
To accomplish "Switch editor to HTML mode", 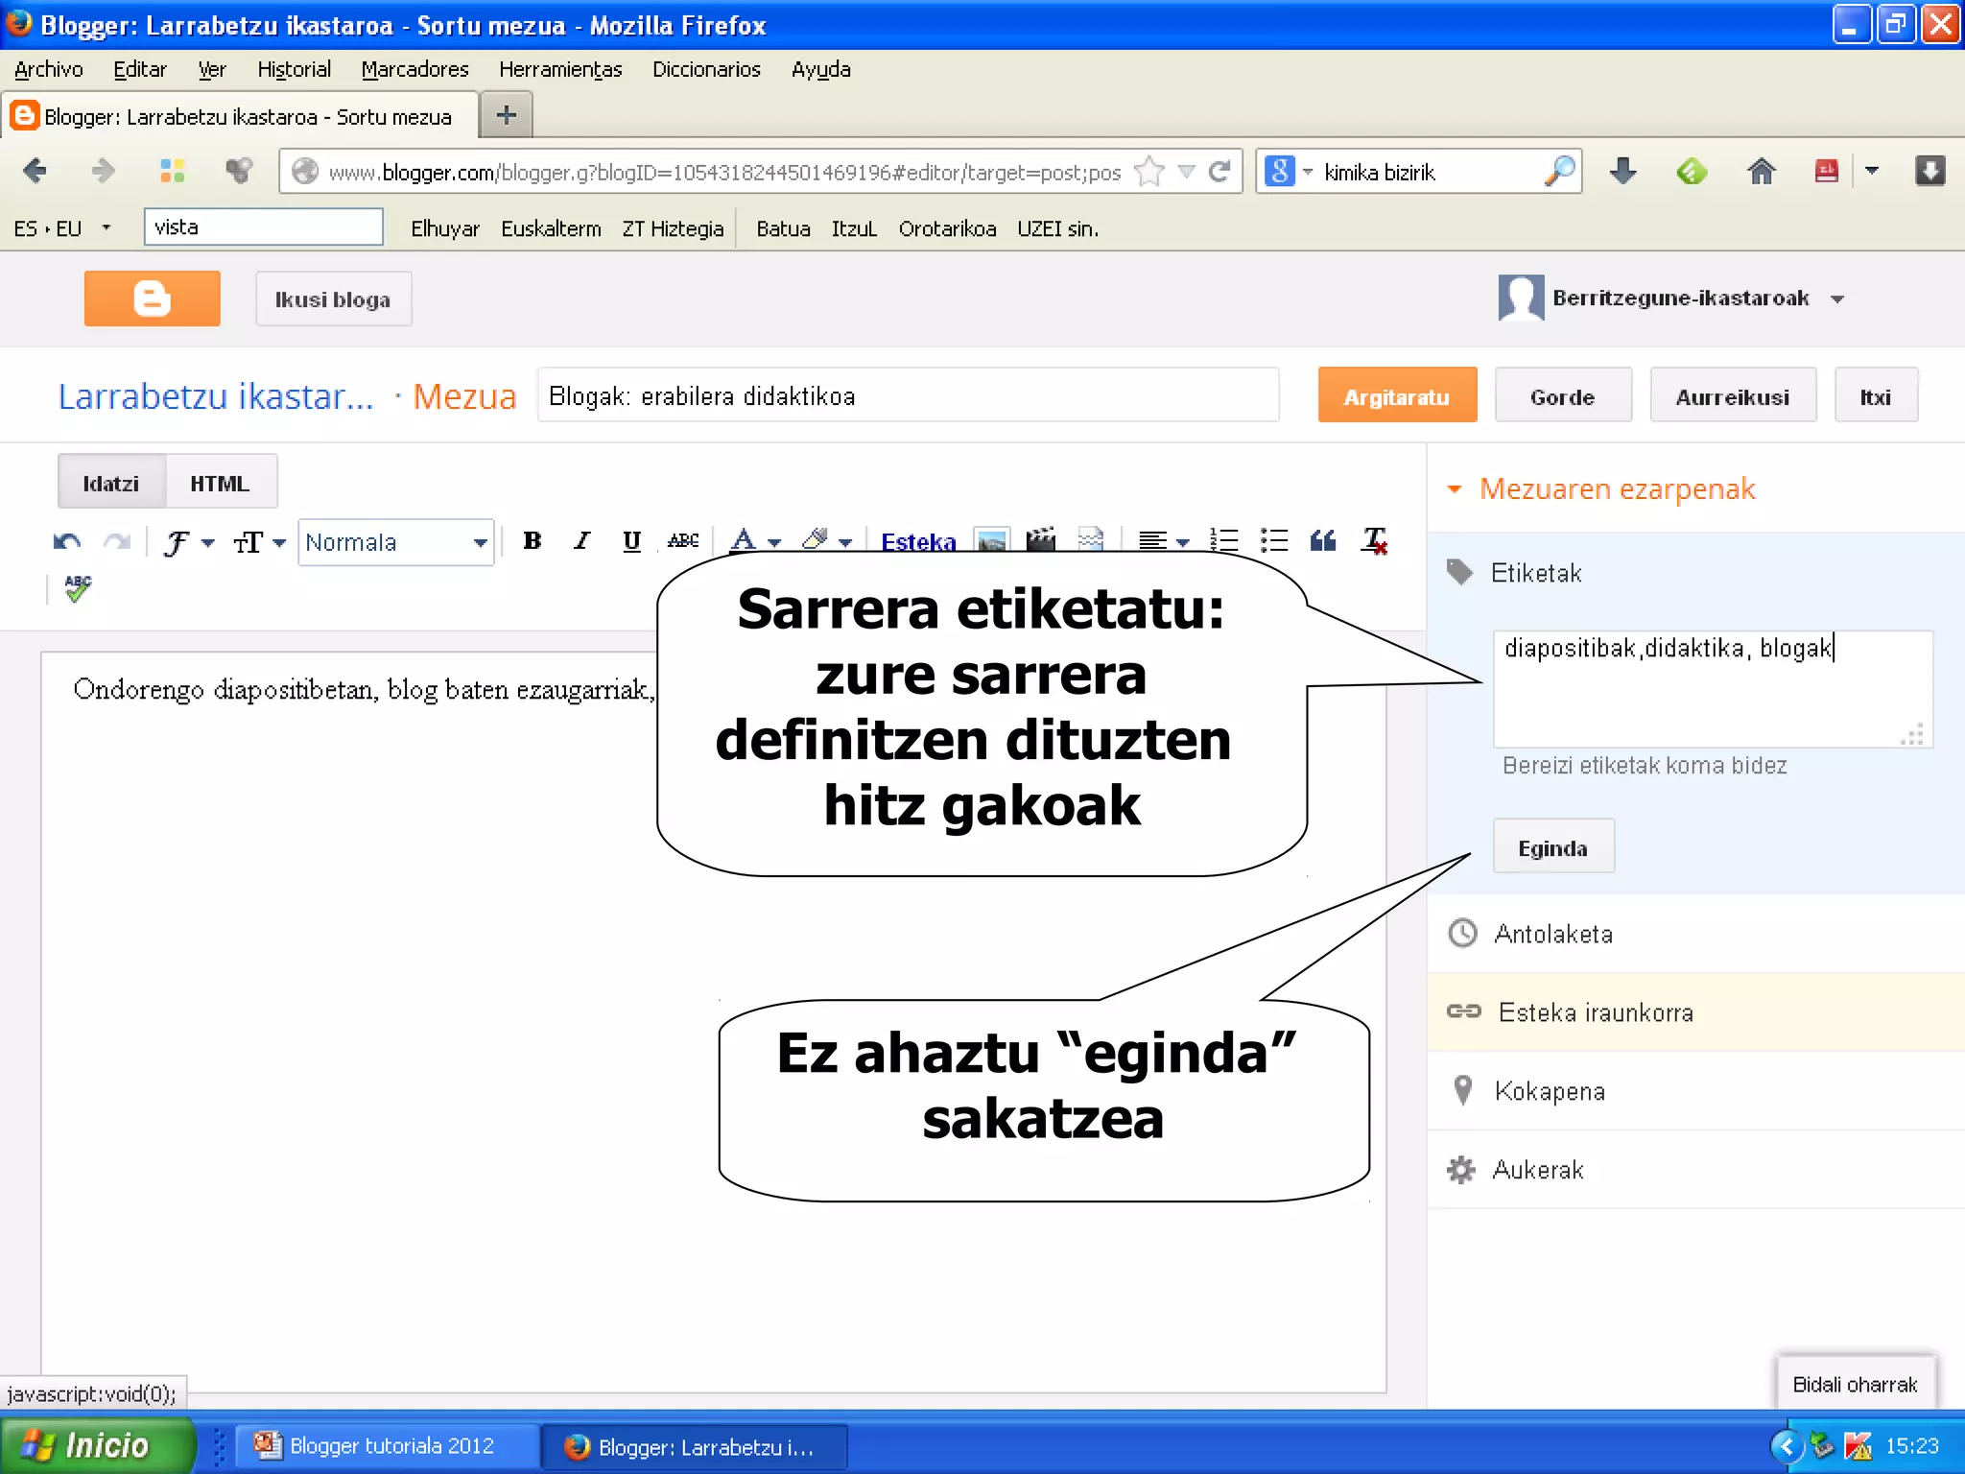I will [220, 483].
